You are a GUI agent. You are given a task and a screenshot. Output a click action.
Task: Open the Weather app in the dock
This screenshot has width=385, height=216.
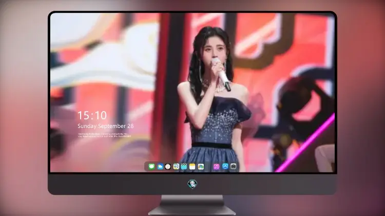click(x=160, y=167)
